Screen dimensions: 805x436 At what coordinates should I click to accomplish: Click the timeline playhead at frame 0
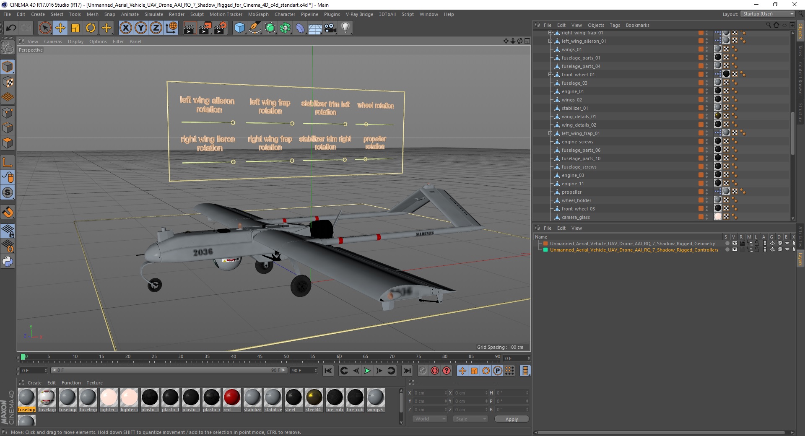[23, 357]
